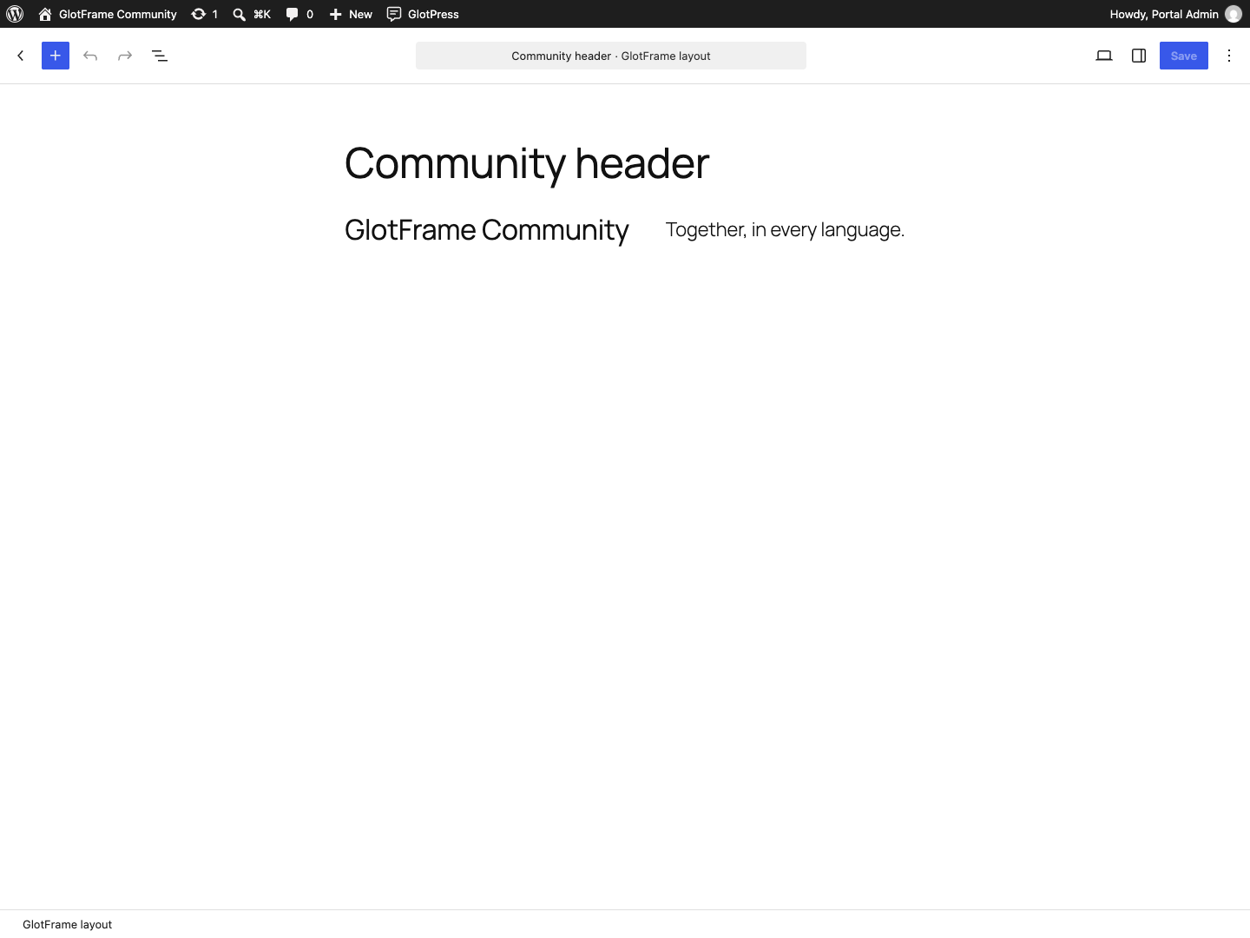The height and width of the screenshot is (938, 1250).
Task: Open the Howdy, Portal Admin account menu
Action: (1175, 14)
